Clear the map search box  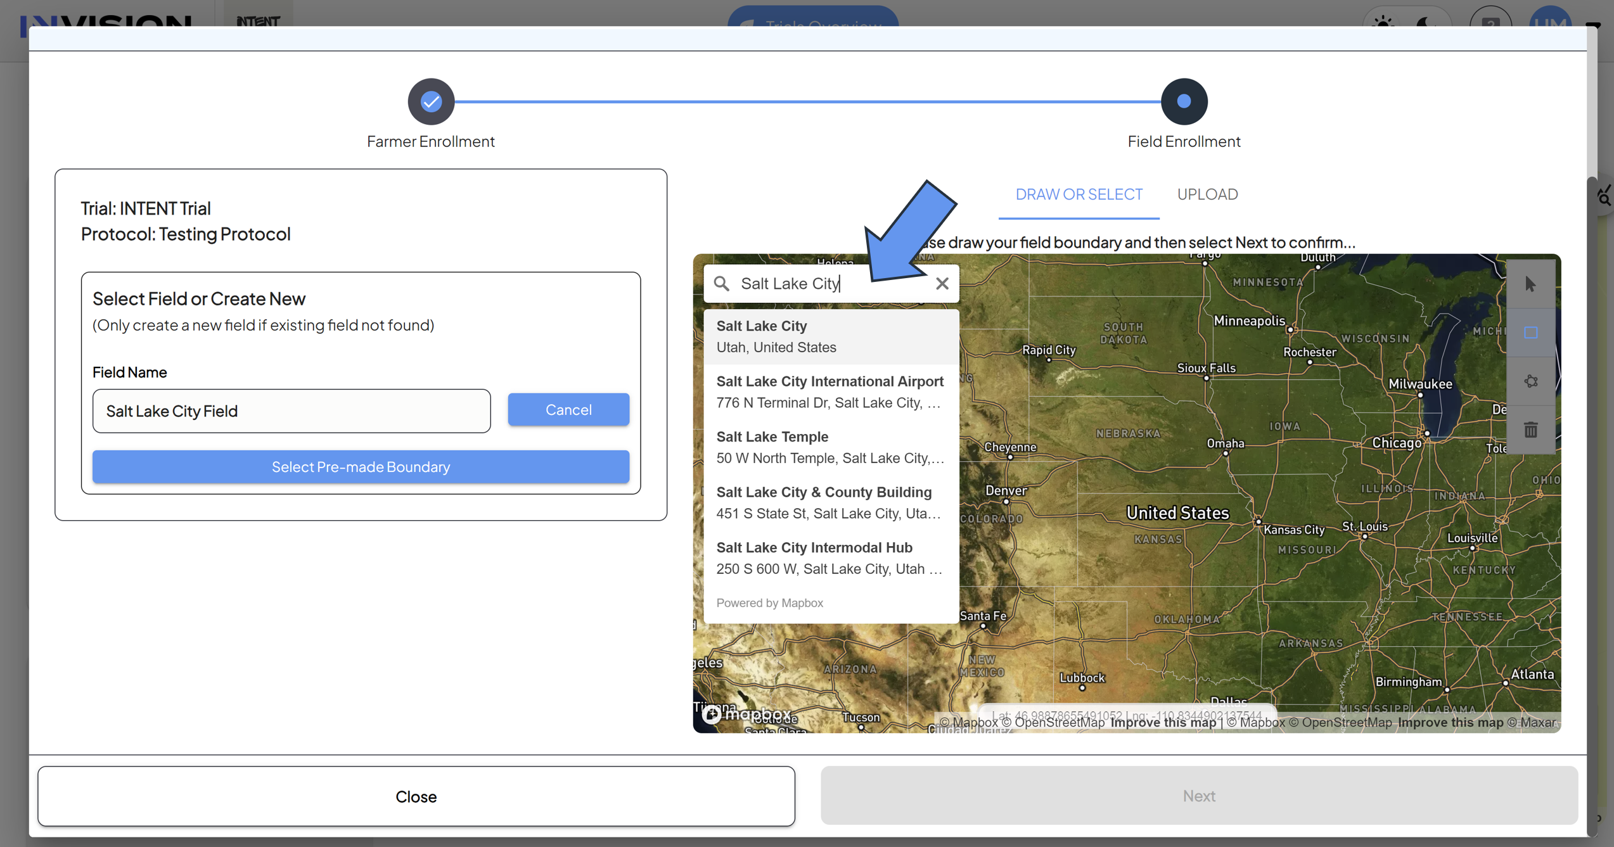point(942,283)
